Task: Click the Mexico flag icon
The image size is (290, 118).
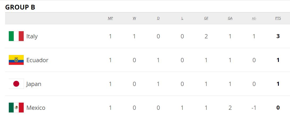Action: (16, 108)
